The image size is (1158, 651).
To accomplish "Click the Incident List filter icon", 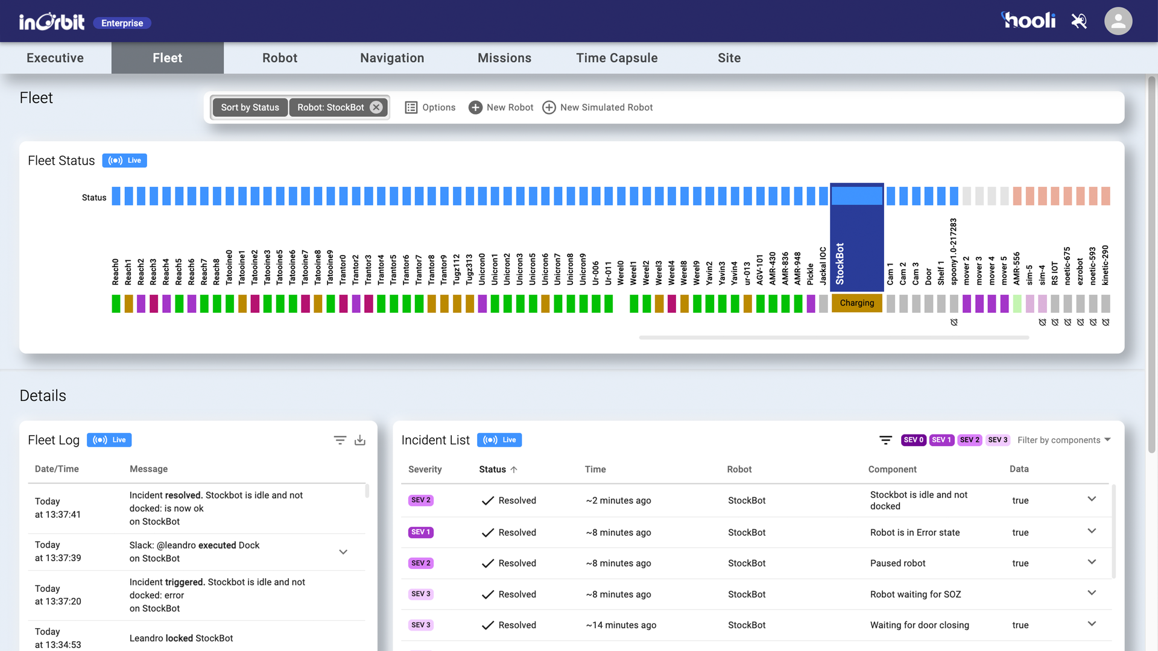I will click(885, 440).
